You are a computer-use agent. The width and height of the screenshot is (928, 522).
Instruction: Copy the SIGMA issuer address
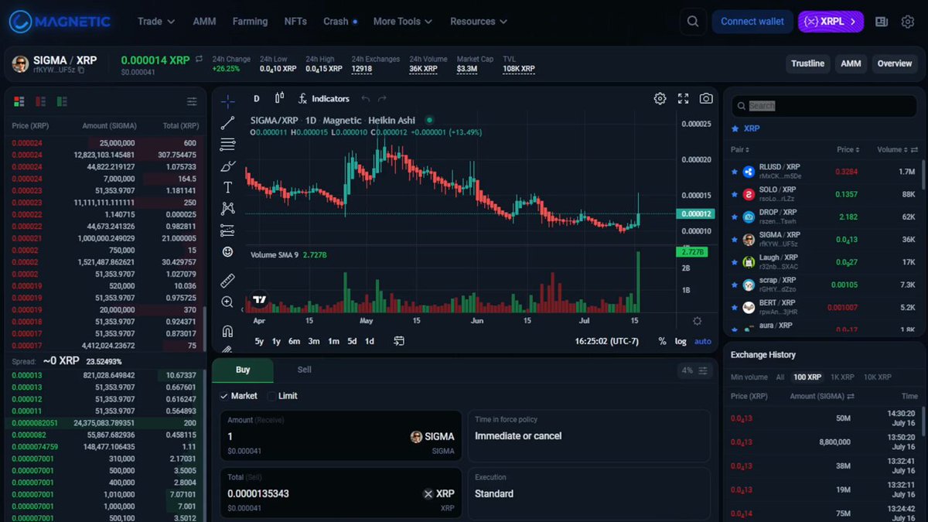(80, 70)
